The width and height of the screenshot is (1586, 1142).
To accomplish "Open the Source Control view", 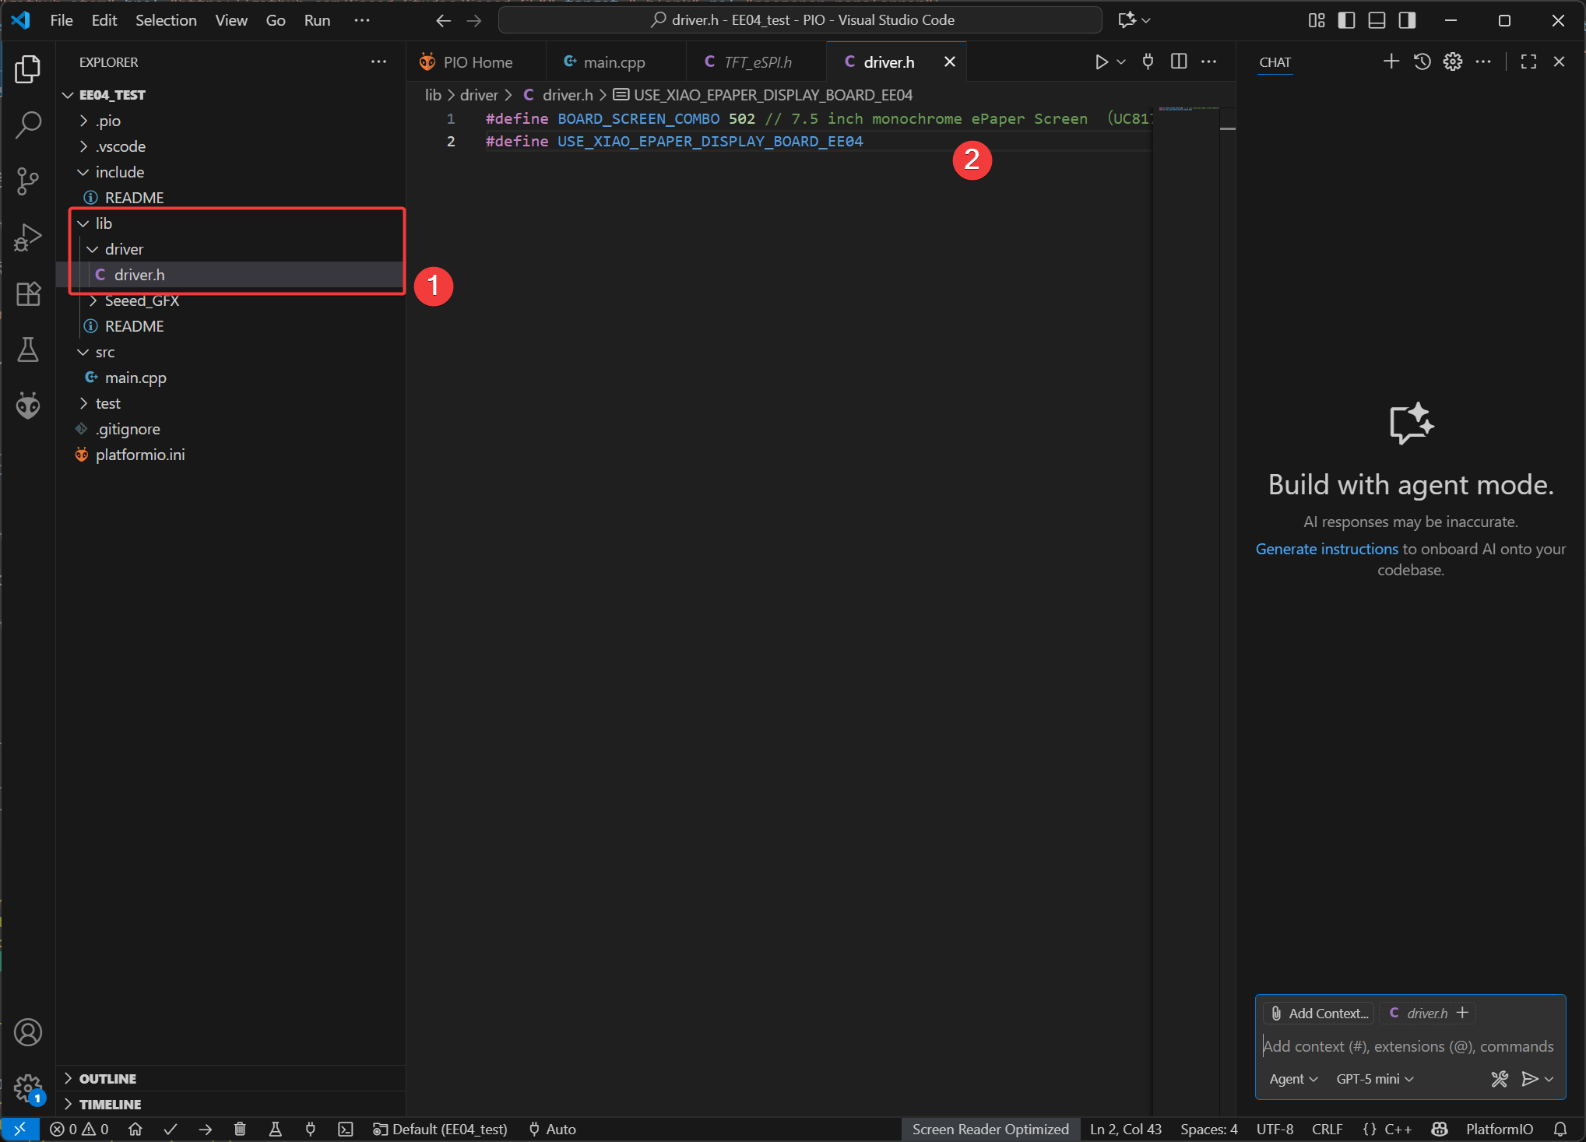I will [x=28, y=181].
